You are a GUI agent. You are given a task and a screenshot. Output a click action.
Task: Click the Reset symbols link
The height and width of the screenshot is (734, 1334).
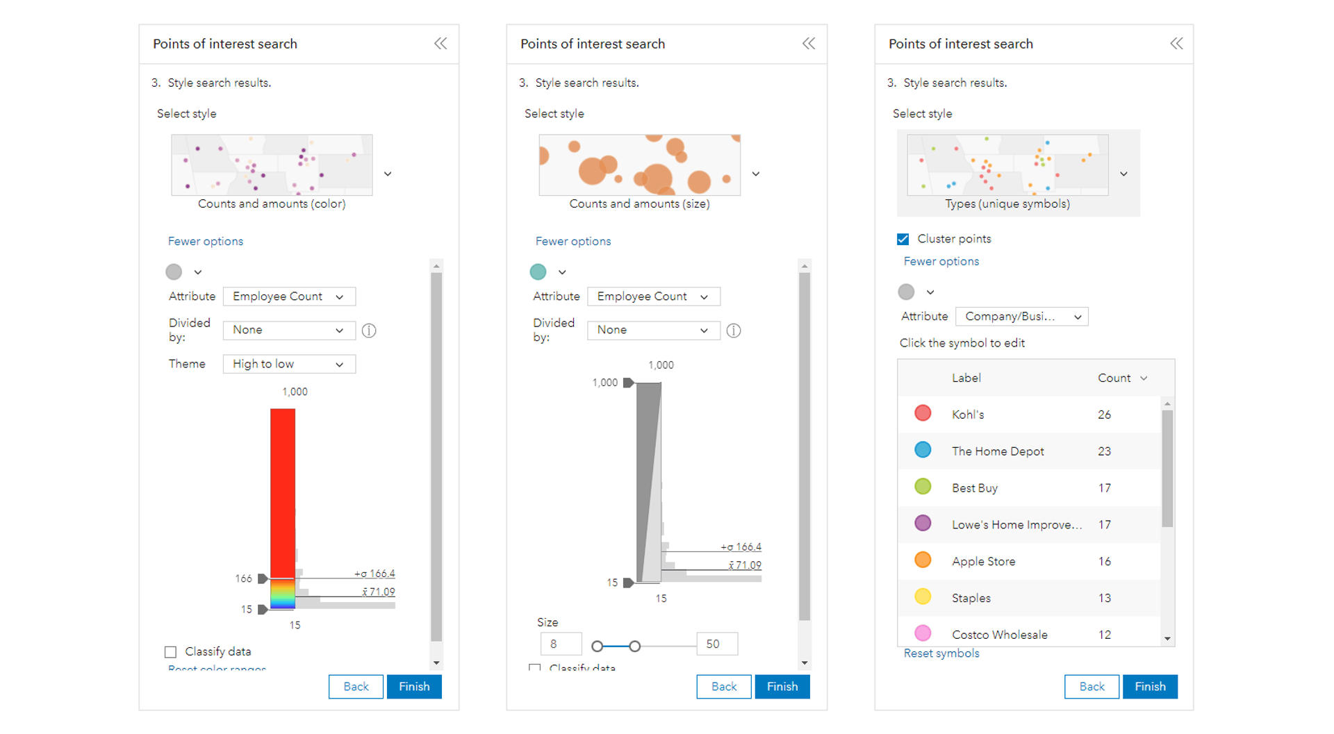(x=941, y=653)
